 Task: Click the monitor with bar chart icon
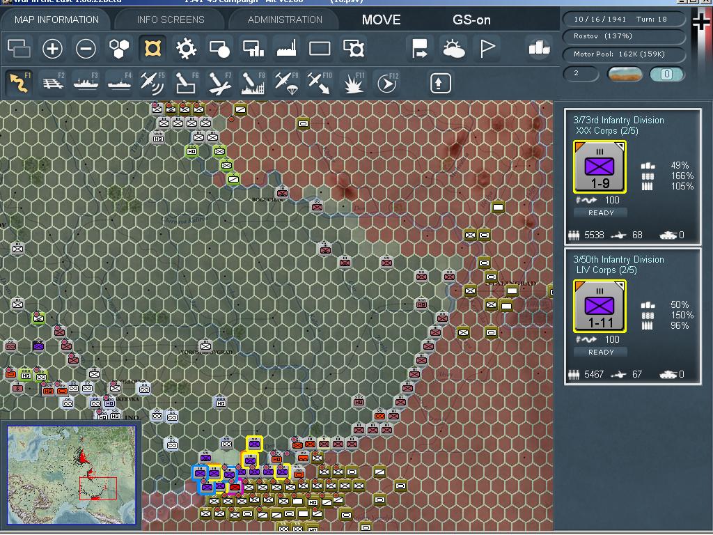coord(253,49)
